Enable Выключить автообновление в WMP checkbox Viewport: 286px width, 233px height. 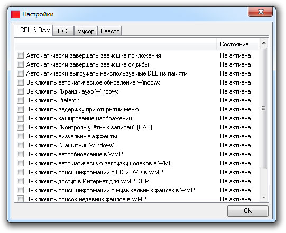coord(20,154)
